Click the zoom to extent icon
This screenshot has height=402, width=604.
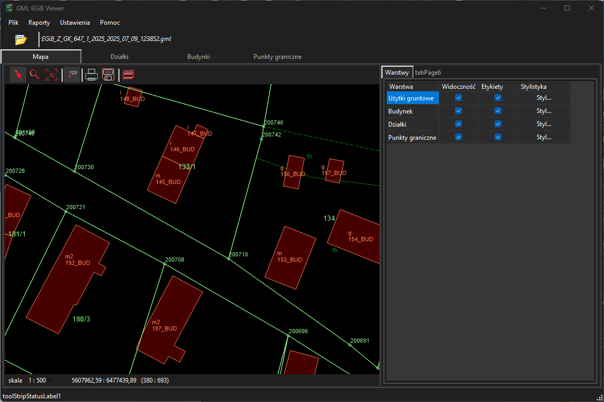[52, 75]
